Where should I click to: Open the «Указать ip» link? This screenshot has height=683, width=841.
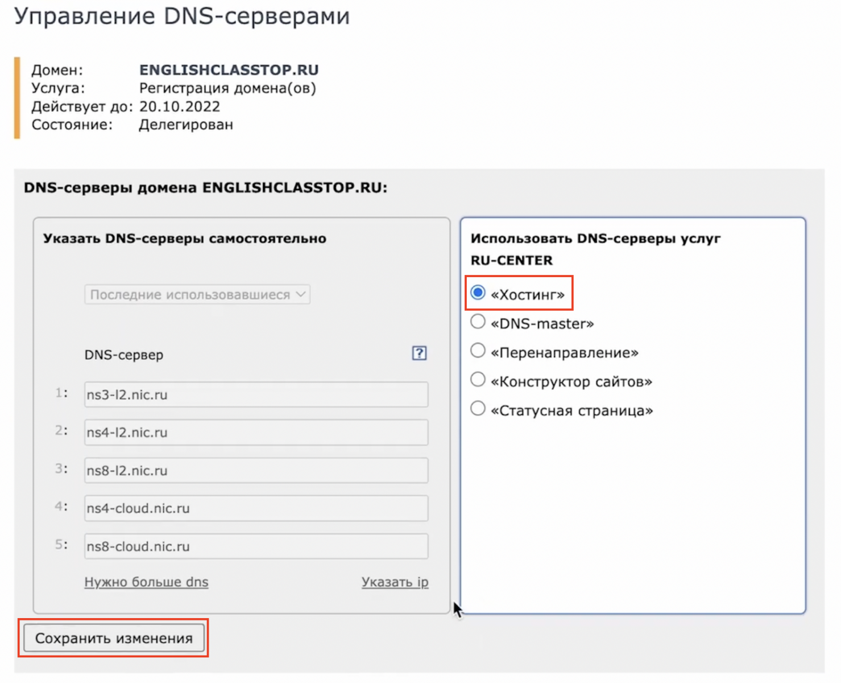click(x=395, y=582)
